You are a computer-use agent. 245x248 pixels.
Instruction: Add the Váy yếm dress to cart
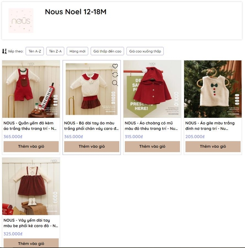click(31, 243)
